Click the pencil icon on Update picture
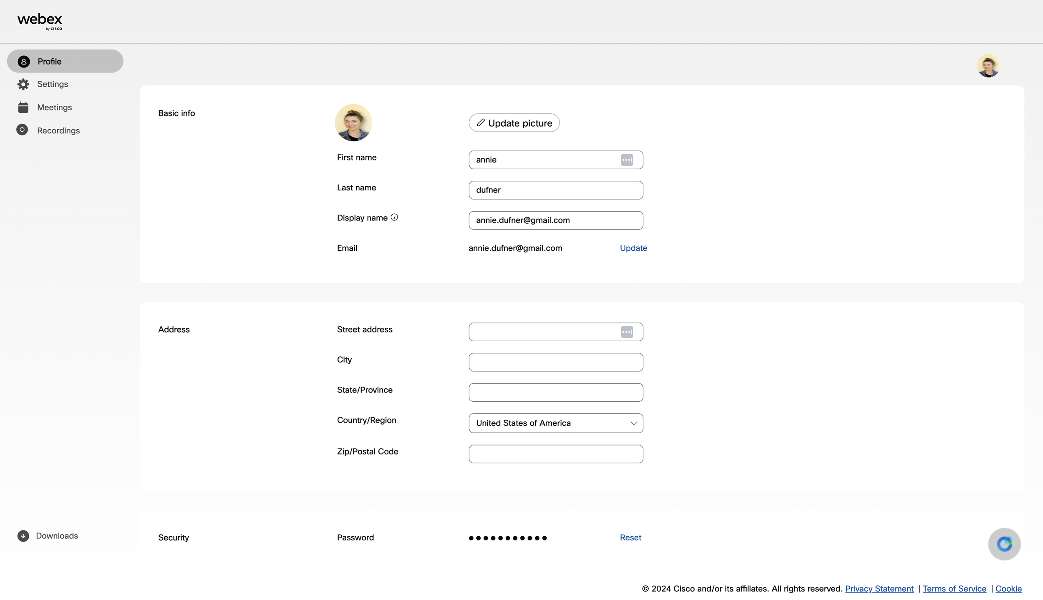This screenshot has width=1043, height=600. (481, 122)
